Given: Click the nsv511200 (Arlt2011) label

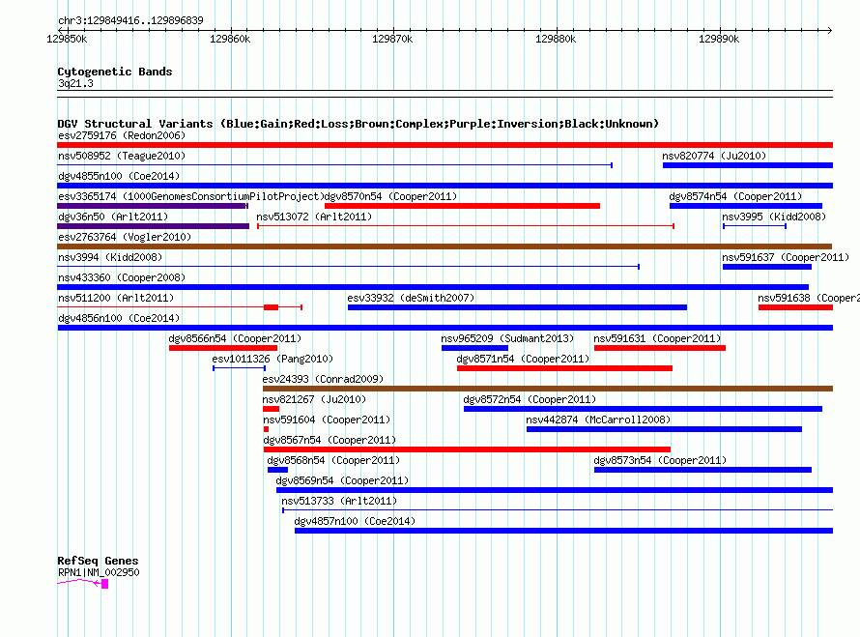Looking at the screenshot, I should point(116,298).
